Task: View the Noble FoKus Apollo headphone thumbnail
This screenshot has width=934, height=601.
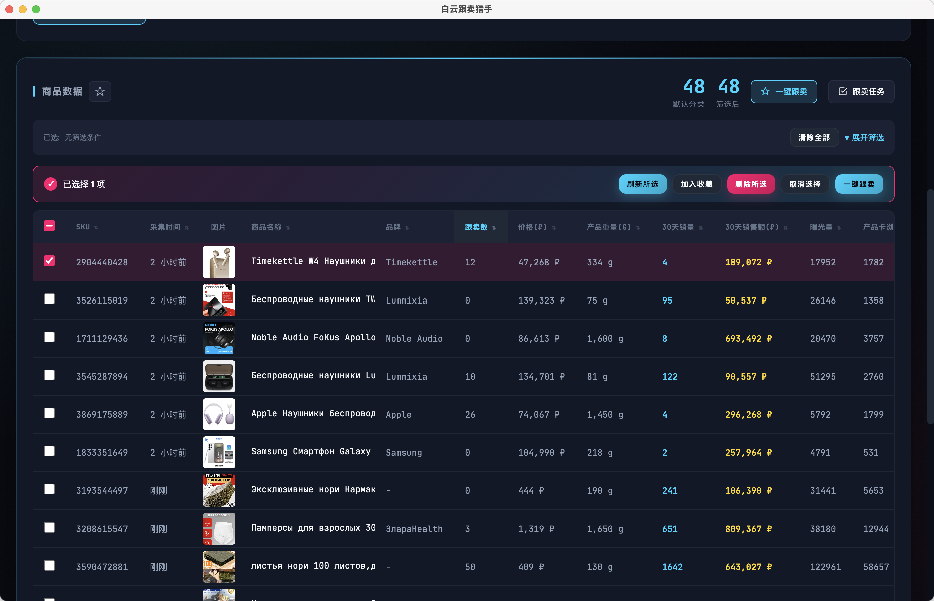Action: tap(219, 338)
